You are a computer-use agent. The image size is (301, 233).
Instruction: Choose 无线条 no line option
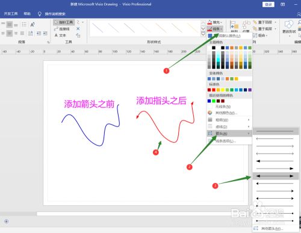pyautogui.click(x=229, y=107)
